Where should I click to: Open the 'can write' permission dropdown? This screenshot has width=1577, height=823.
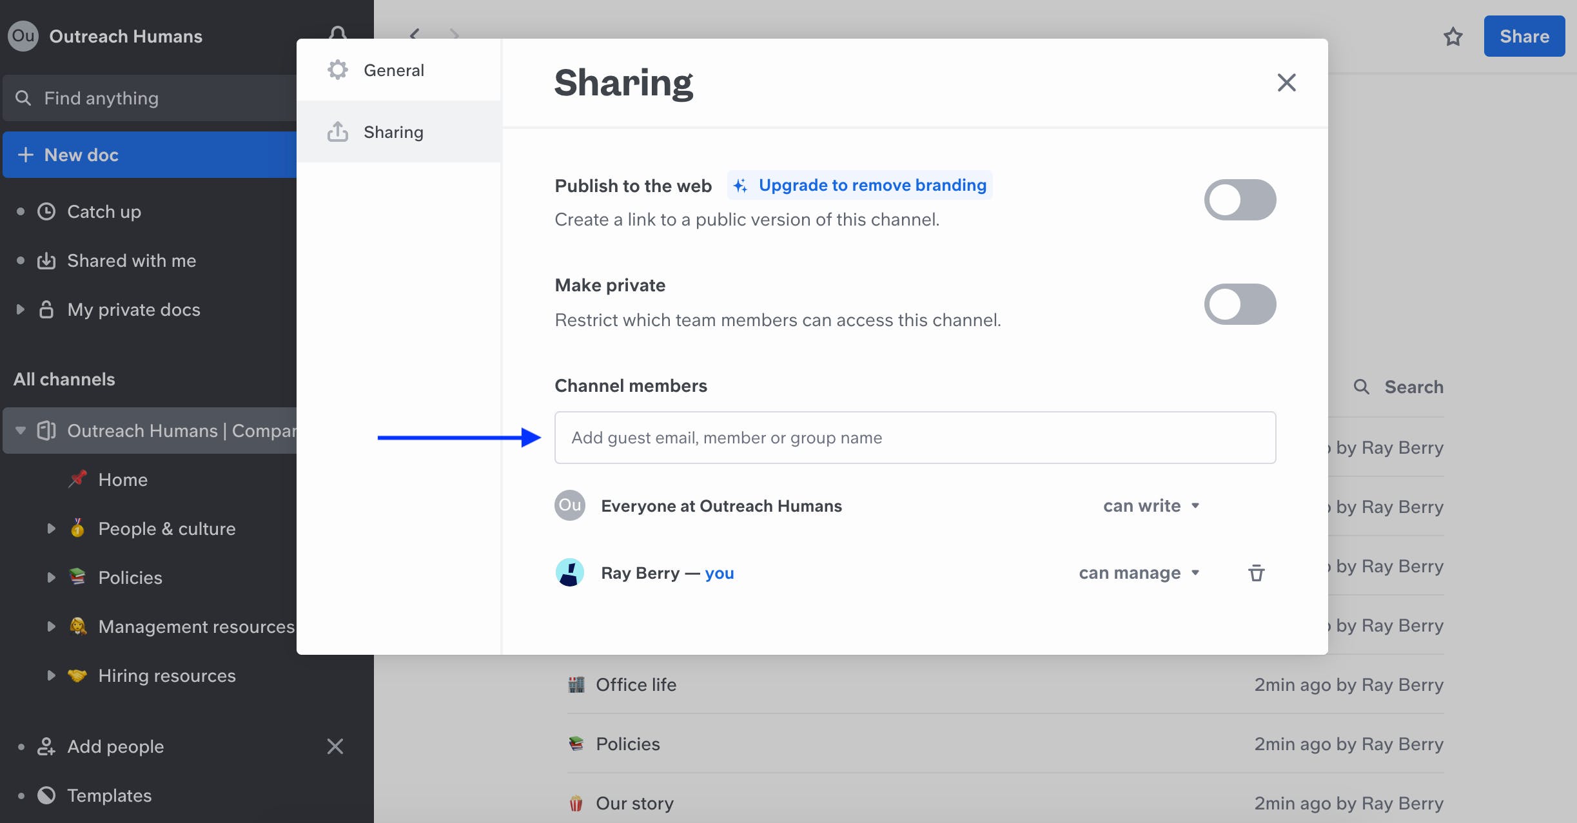[1151, 506]
